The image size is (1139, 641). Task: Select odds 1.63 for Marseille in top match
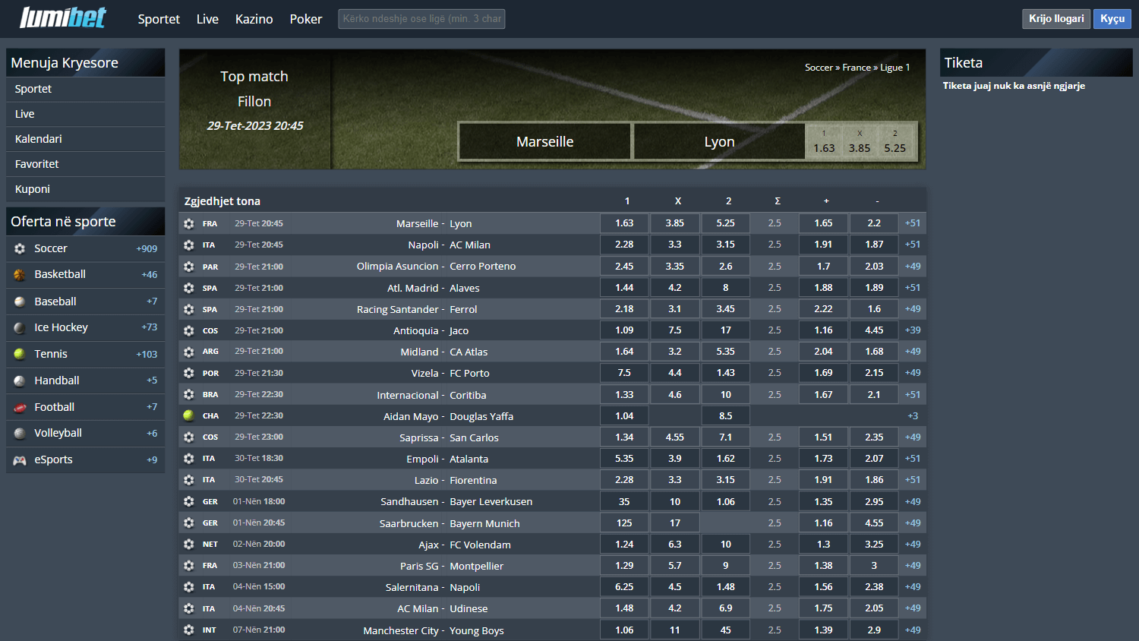(x=824, y=142)
